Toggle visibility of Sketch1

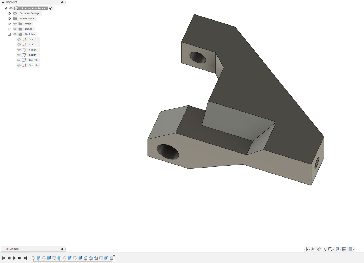(19, 39)
